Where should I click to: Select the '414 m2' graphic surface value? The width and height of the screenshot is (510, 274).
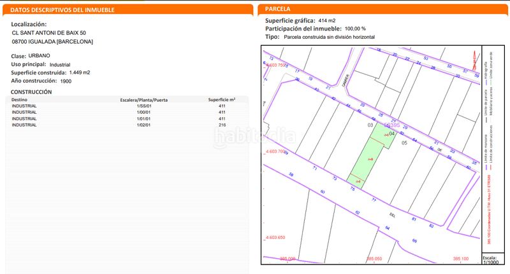[x=327, y=20]
